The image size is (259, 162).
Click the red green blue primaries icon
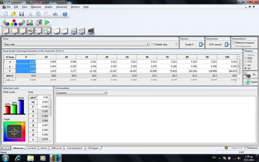tap(14, 22)
